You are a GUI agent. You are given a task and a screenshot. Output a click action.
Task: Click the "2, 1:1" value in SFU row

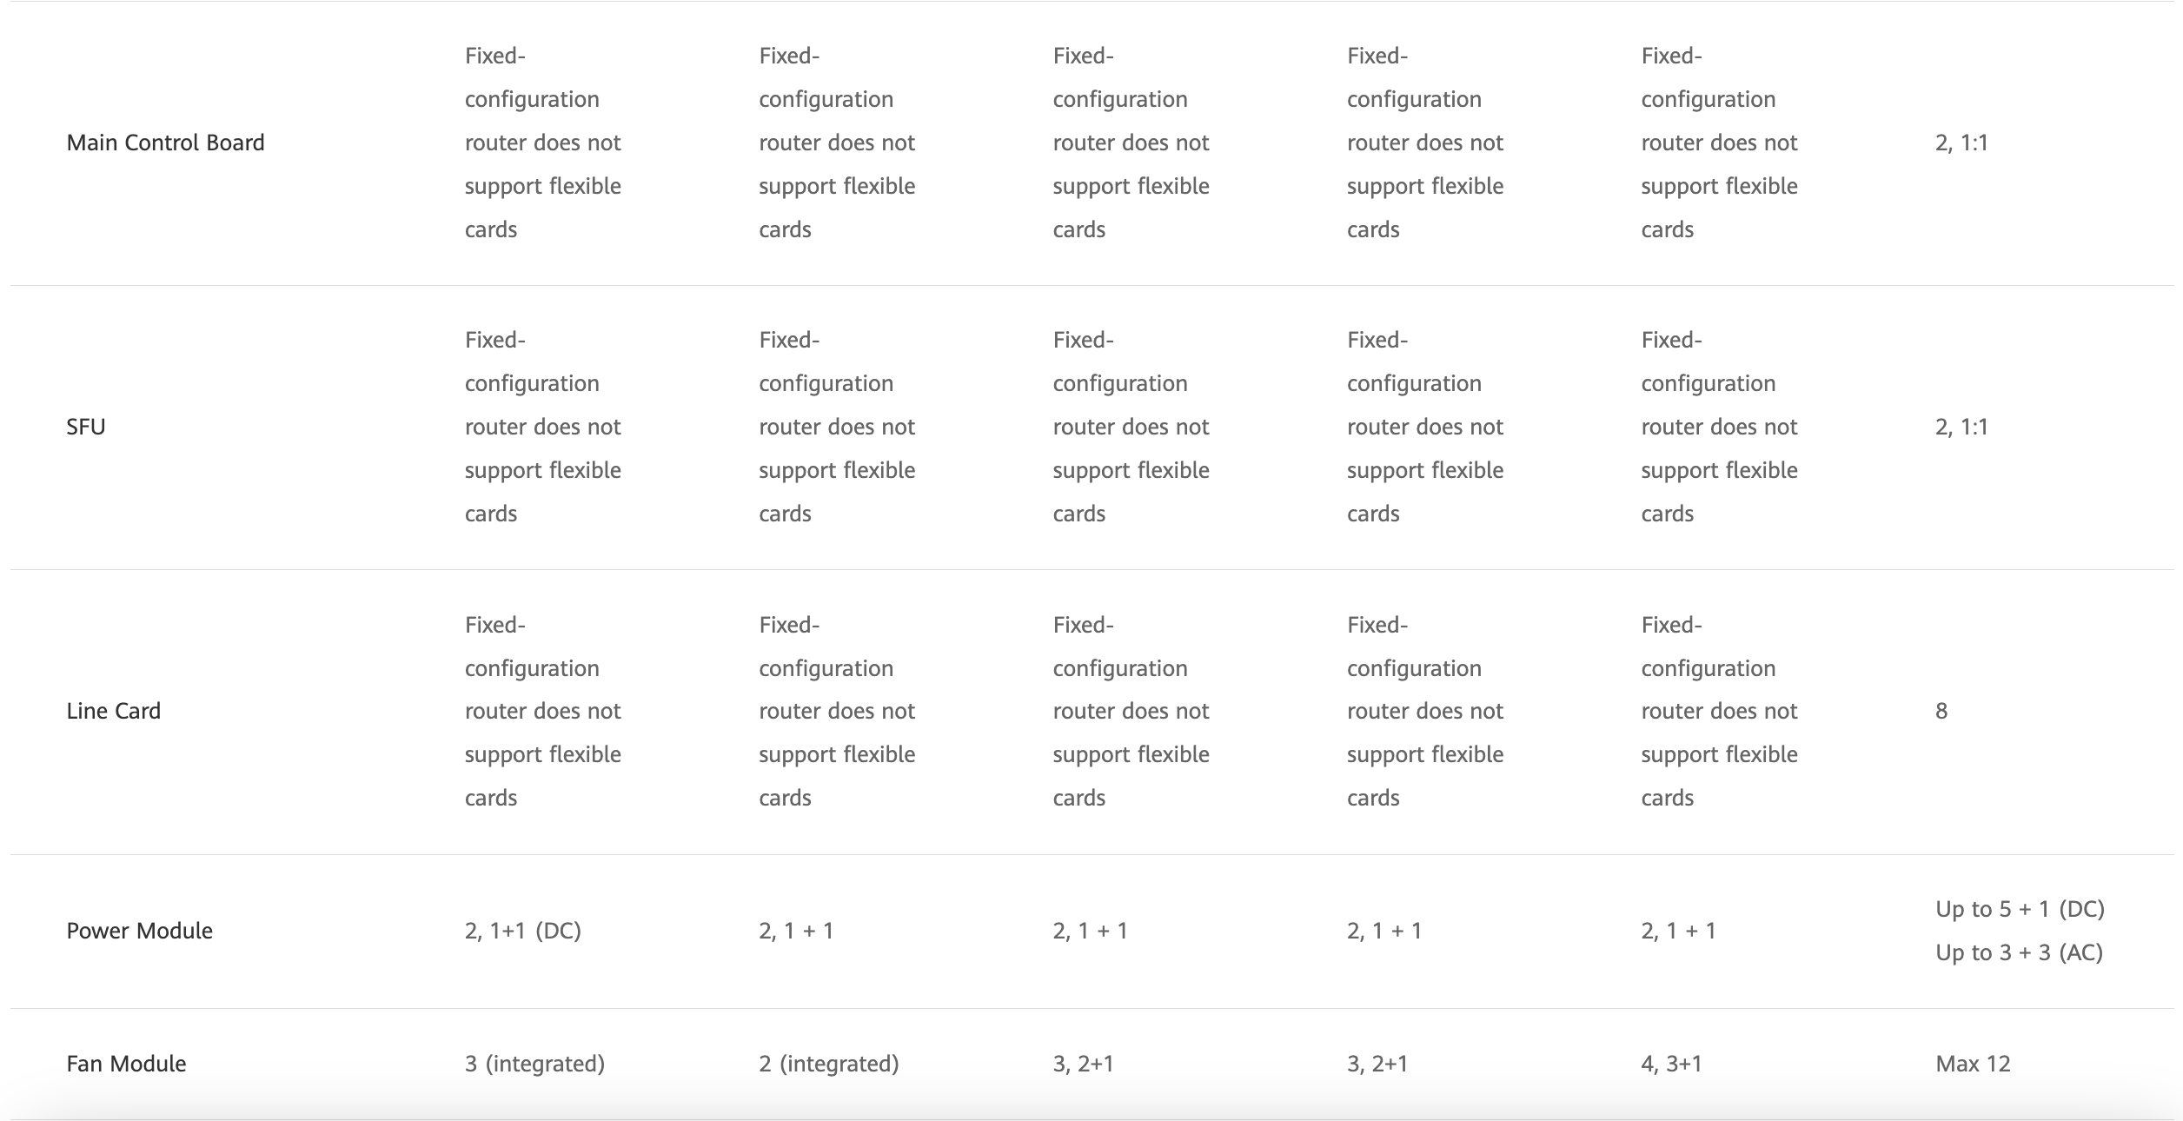point(1961,427)
